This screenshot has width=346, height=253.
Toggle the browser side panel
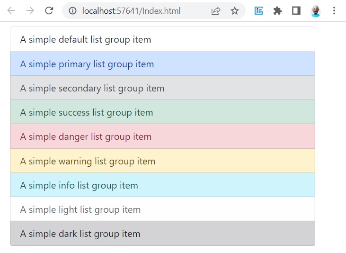[x=296, y=10]
